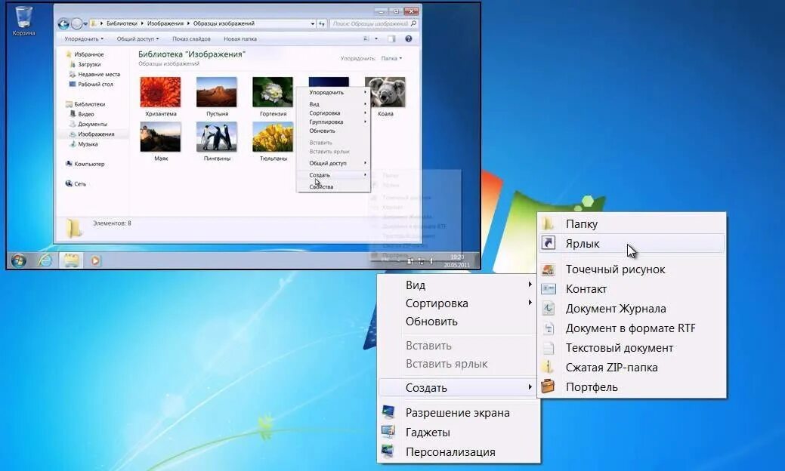Image resolution: width=785 pixels, height=471 pixels.
Task: Click the Контакт card icon in submenu
Action: click(x=549, y=288)
